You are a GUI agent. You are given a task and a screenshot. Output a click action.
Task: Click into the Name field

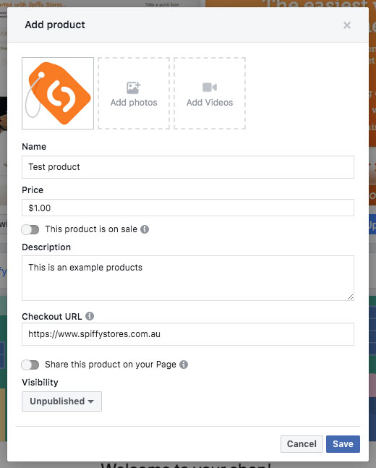pyautogui.click(x=188, y=167)
